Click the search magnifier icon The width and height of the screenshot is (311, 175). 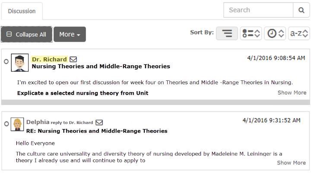pyautogui.click(x=301, y=10)
